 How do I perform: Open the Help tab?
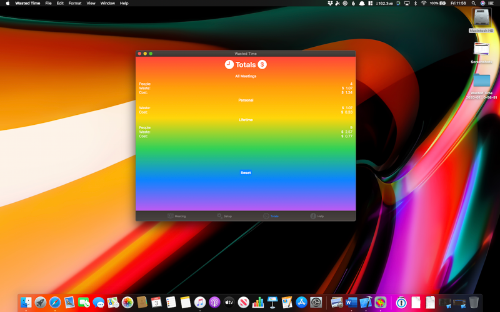click(x=317, y=216)
